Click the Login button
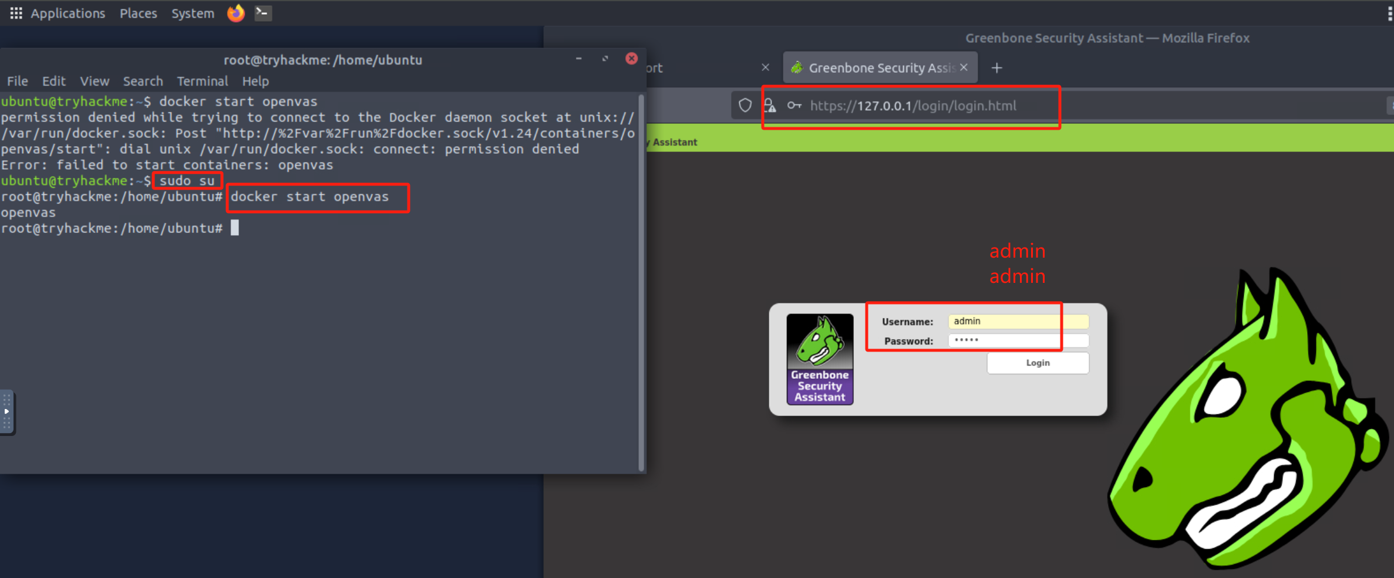The height and width of the screenshot is (578, 1394). [1038, 363]
